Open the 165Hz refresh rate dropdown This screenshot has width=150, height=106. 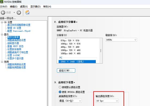pos(121,40)
